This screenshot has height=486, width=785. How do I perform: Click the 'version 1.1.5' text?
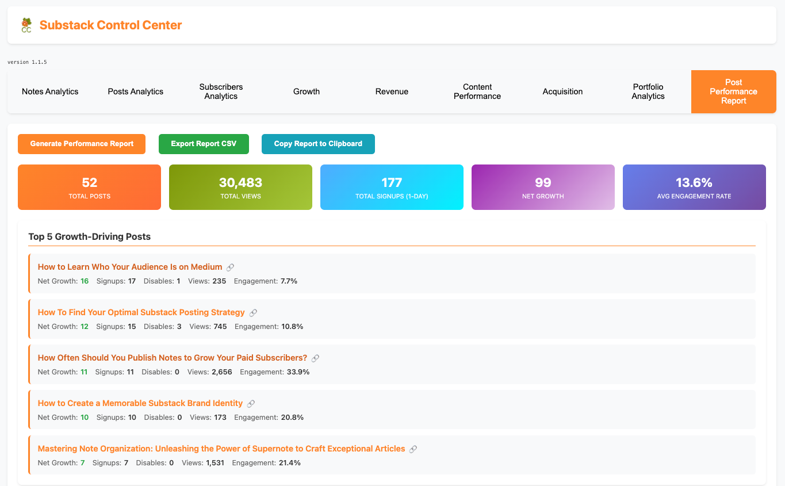coord(27,62)
